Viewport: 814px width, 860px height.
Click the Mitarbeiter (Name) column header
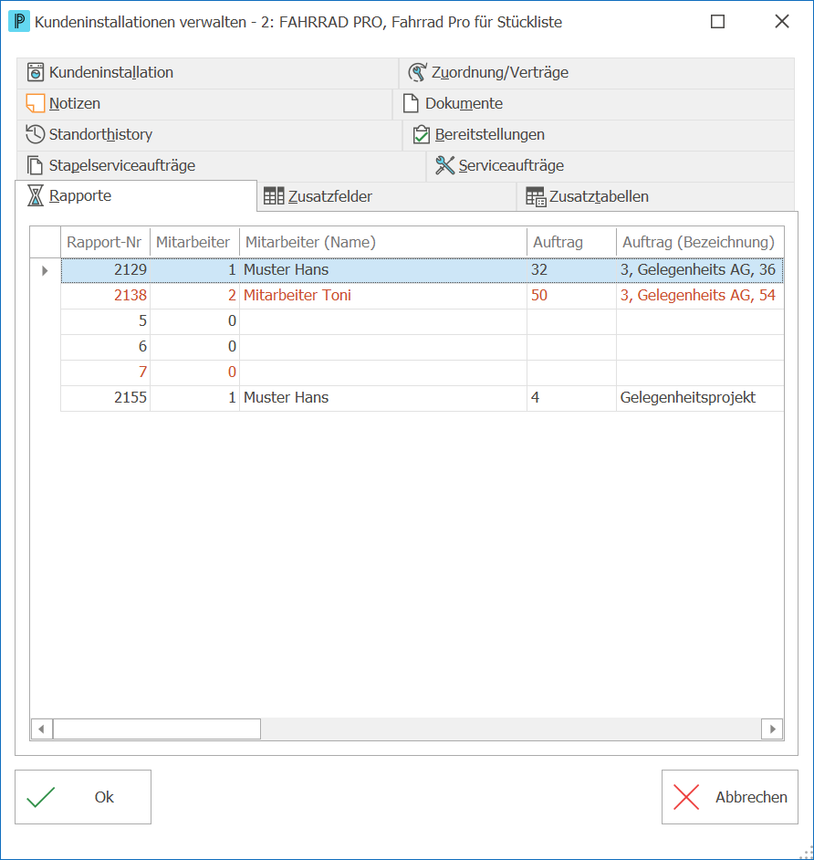pos(383,242)
